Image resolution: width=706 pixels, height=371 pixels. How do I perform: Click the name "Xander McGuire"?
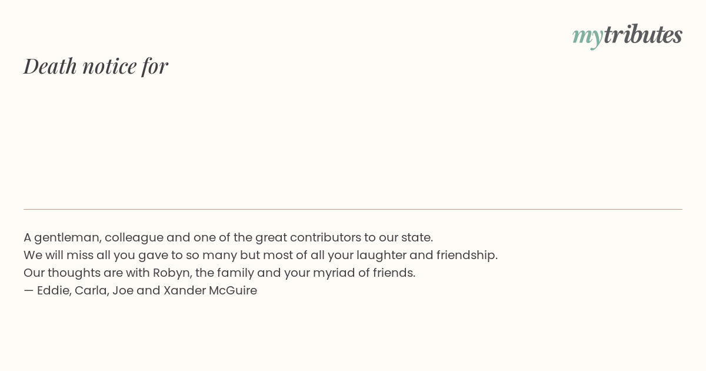(x=210, y=291)
